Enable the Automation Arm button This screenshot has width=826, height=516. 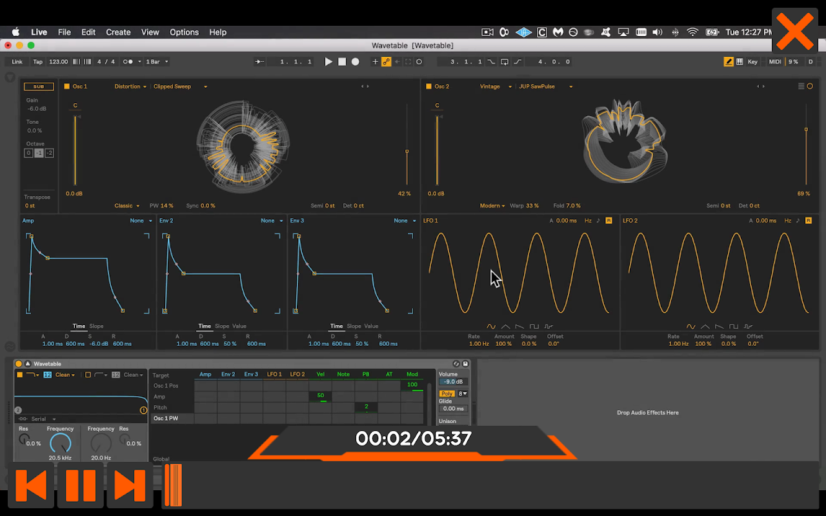pos(387,62)
